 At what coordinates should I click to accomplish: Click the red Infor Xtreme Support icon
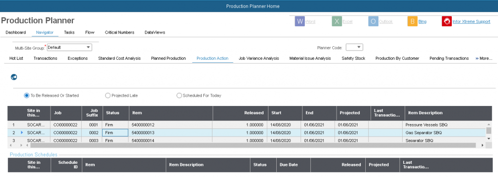click(446, 21)
